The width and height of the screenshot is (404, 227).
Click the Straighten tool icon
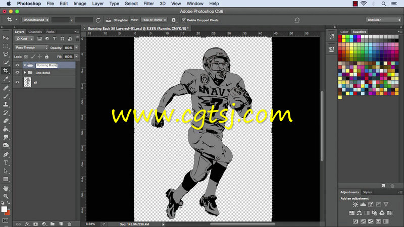(x=109, y=20)
